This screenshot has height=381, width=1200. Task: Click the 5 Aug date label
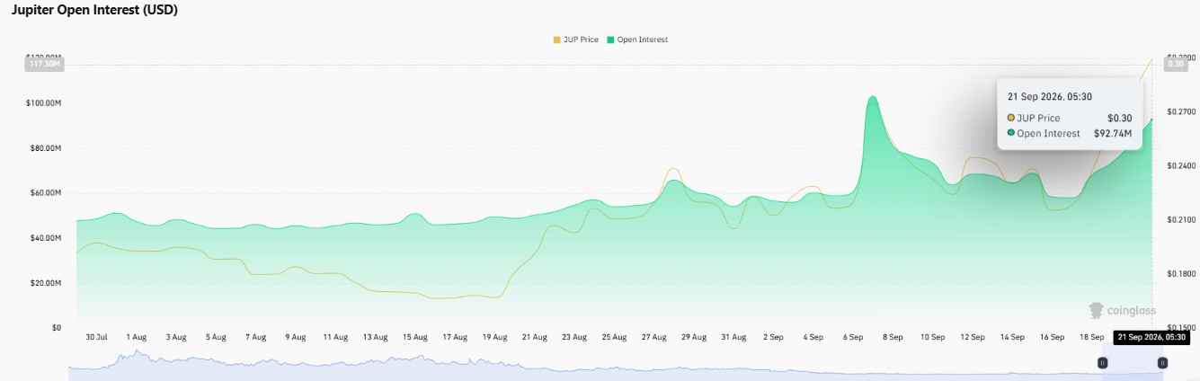point(216,337)
